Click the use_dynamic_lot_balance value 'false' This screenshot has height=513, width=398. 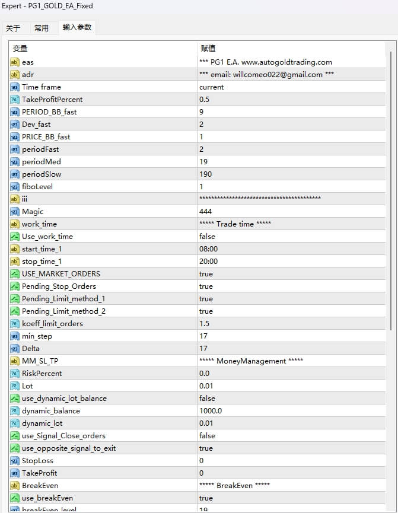(207, 398)
